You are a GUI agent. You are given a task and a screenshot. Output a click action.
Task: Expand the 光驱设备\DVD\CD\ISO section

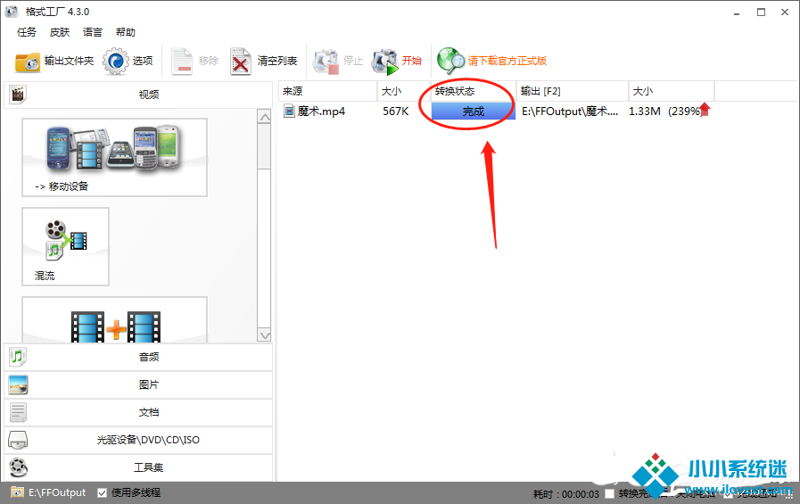(x=138, y=440)
